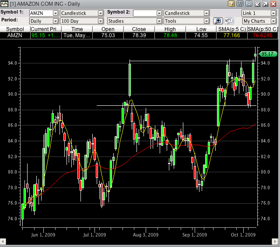Click the magnifier zoom icon
The height and width of the screenshot is (247, 280).
(x=218, y=21)
